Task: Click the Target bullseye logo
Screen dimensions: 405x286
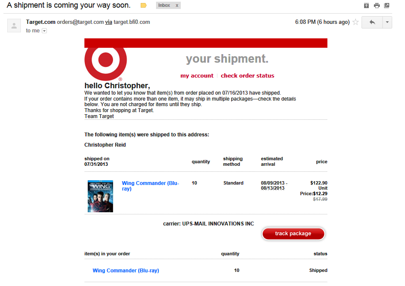Action: pyautogui.click(x=106, y=60)
